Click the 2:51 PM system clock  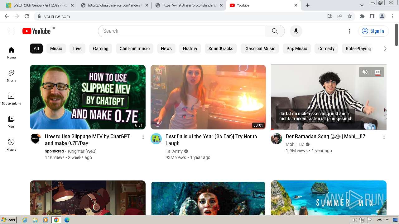click(x=383, y=220)
